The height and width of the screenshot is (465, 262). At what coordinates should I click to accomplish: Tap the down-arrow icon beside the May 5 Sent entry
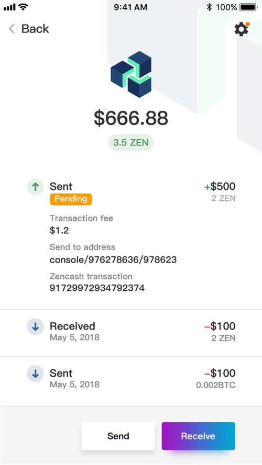pyautogui.click(x=35, y=373)
